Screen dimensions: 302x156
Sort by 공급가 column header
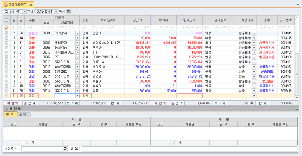[137, 20]
